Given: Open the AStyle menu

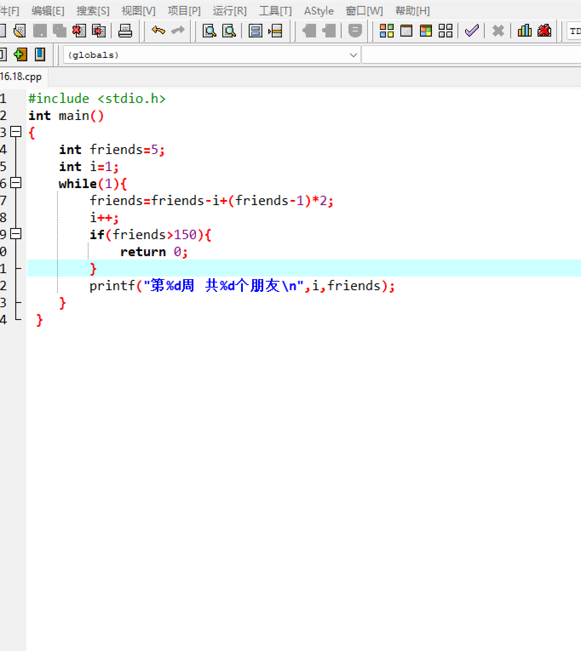Looking at the screenshot, I should click(319, 11).
